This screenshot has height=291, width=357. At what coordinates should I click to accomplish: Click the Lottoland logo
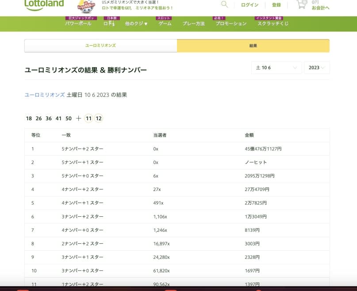[x=44, y=3]
